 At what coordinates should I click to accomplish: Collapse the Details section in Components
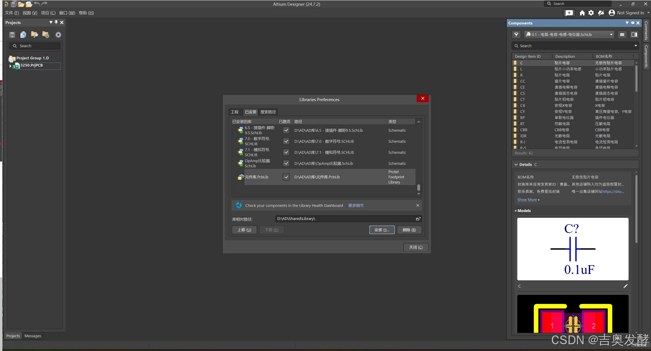516,165
